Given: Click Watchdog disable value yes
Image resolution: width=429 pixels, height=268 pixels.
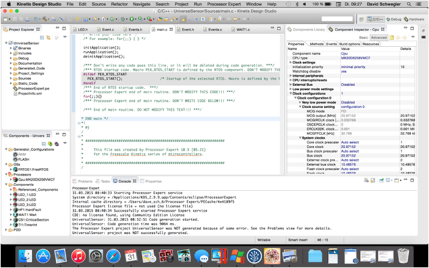Looking at the screenshot, I should pyautogui.click(x=343, y=71).
